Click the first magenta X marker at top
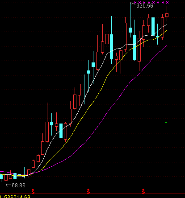185x198 pixels. coord(135,2)
